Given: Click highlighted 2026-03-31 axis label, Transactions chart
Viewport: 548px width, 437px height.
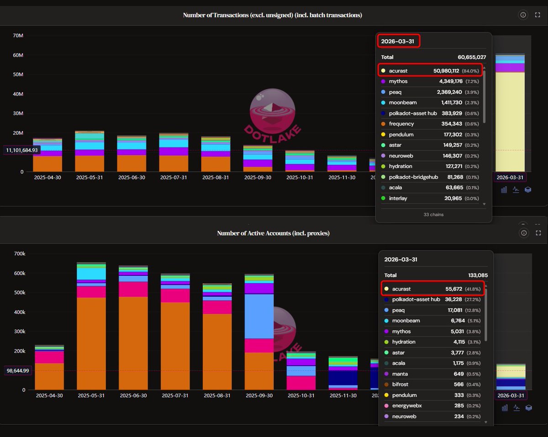Looking at the screenshot, I should point(510,177).
